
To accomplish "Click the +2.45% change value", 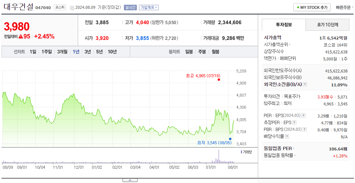I will [44, 36].
